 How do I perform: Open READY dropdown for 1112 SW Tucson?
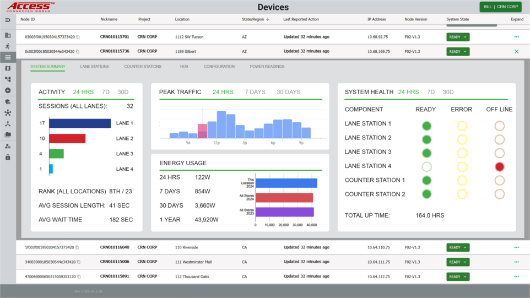pos(458,37)
